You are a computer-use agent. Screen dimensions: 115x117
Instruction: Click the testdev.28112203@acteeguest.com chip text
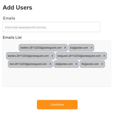[28, 56]
